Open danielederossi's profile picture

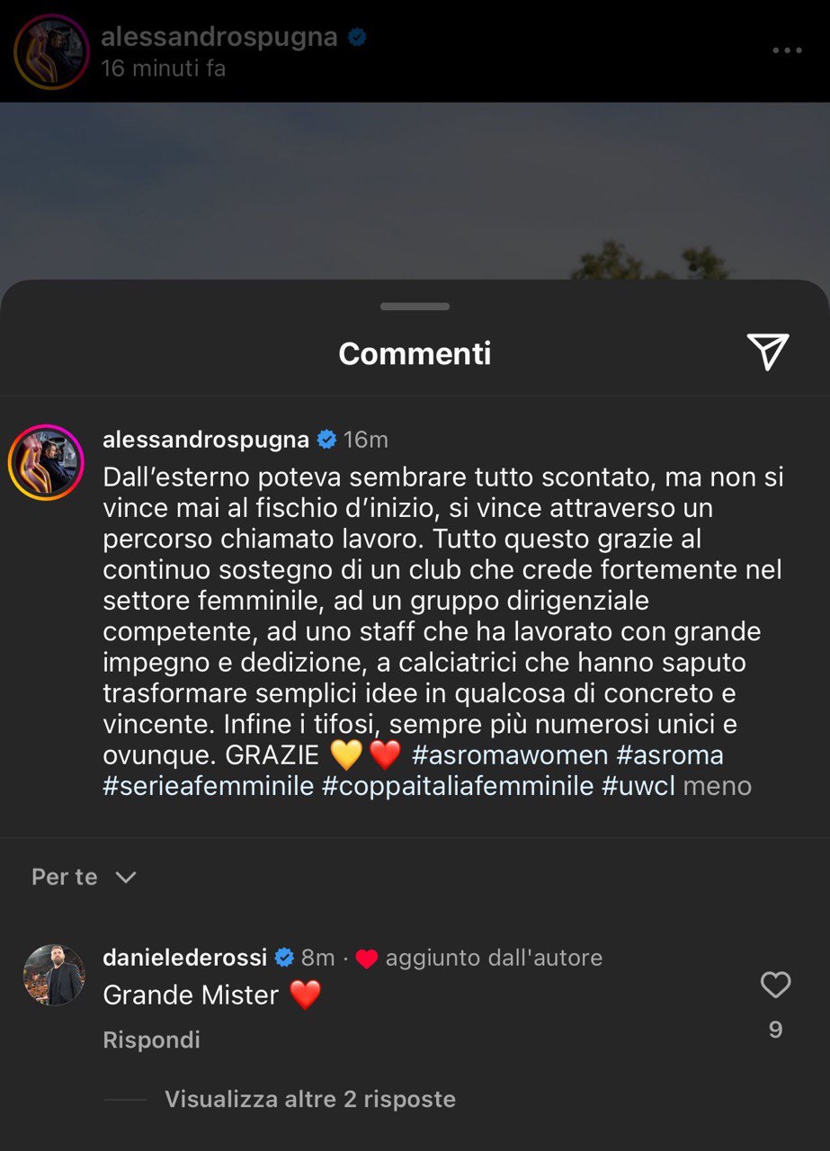point(54,975)
